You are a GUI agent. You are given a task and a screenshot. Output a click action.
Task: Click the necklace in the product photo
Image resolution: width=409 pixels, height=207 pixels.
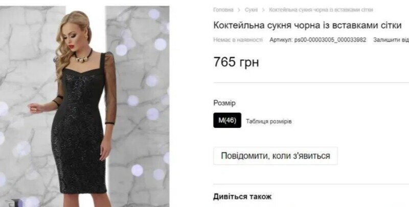point(83,58)
